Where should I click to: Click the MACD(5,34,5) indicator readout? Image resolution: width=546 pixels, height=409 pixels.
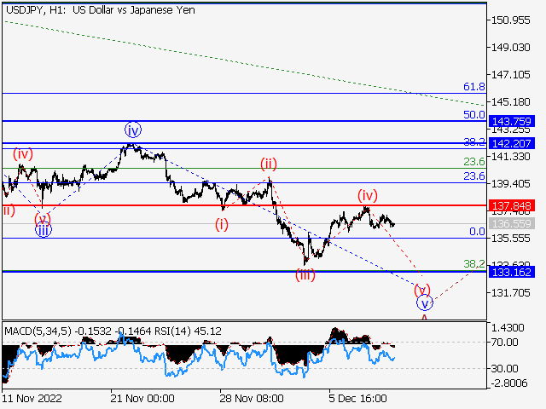pos(78,331)
